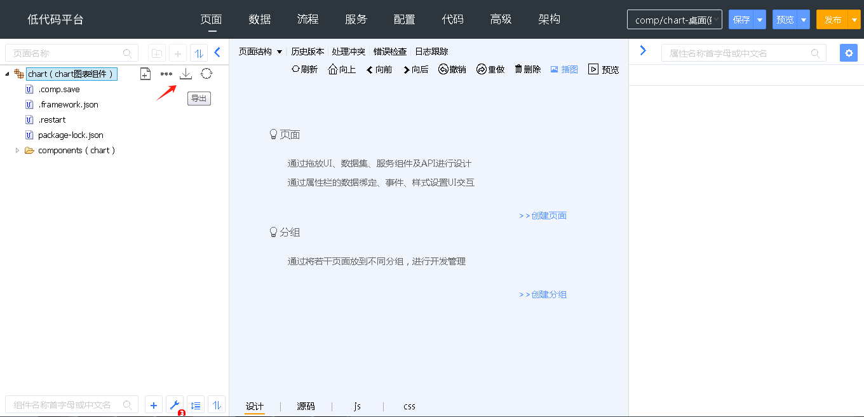Click the component name search field at bottom
Viewport: 864px width, 417px height.
tap(72, 405)
